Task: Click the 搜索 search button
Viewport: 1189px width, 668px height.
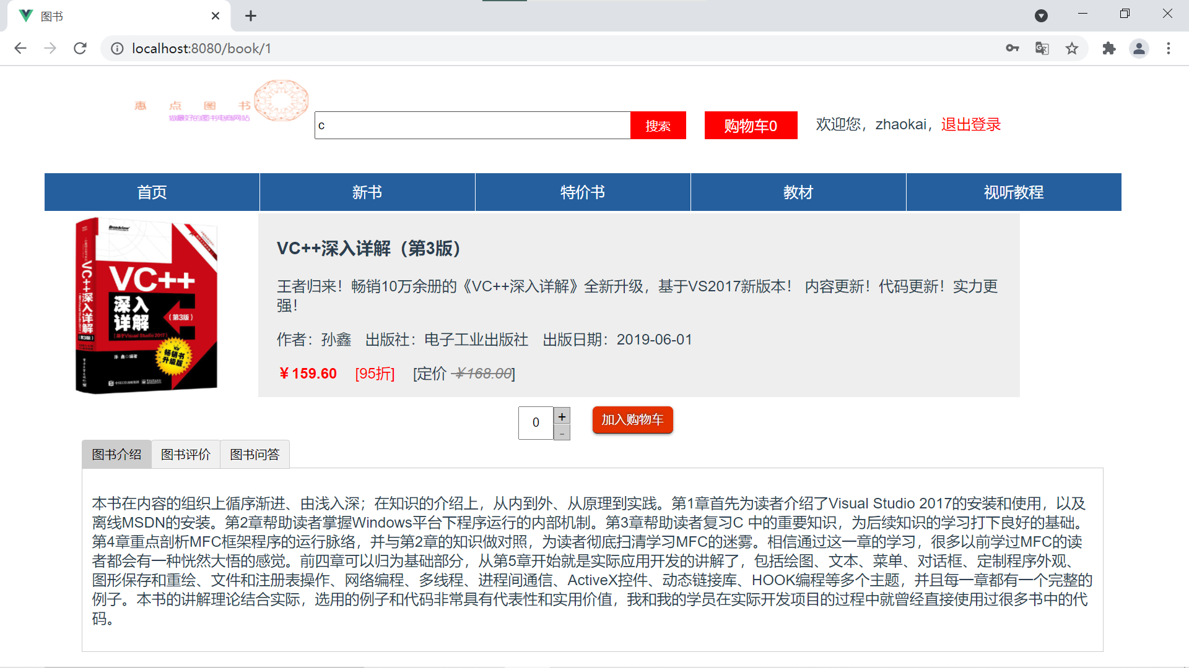Action: coord(658,125)
